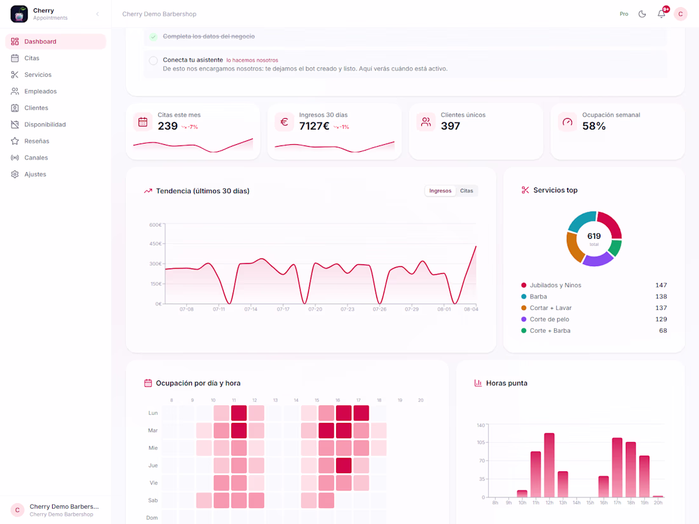Go to Servicios in sidebar
This screenshot has width=699, height=524.
[56, 75]
